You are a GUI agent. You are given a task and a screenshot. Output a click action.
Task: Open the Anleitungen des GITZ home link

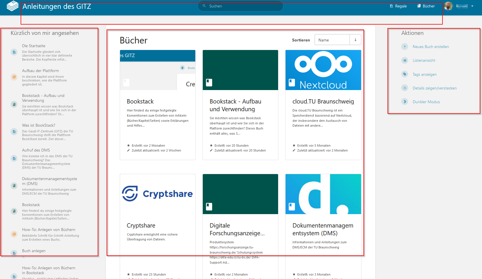57,6
